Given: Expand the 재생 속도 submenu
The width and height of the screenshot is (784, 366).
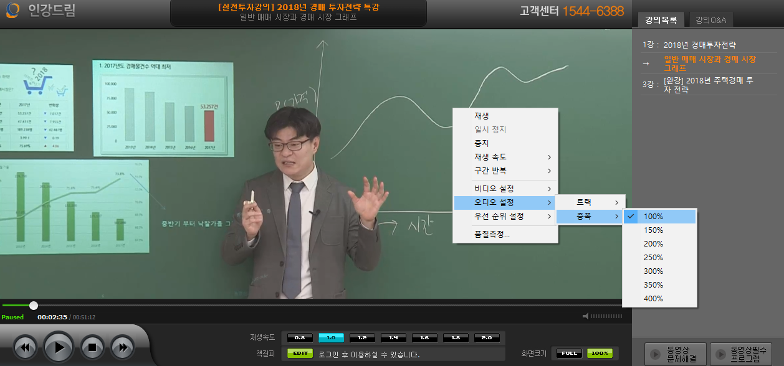Looking at the screenshot, I should coord(505,157).
